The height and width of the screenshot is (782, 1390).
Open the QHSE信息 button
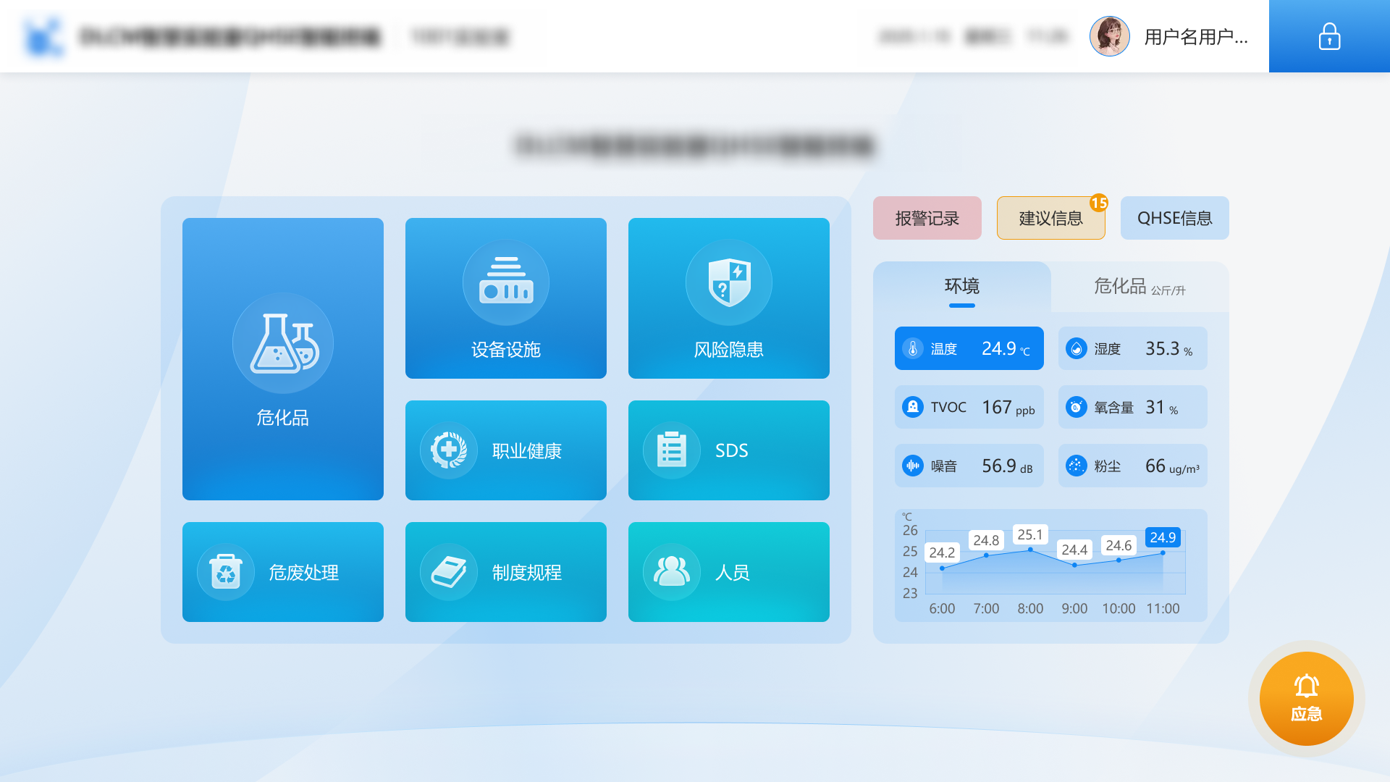(1174, 218)
